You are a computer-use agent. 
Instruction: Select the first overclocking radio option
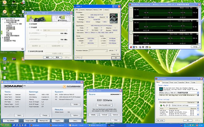tap(30, 24)
